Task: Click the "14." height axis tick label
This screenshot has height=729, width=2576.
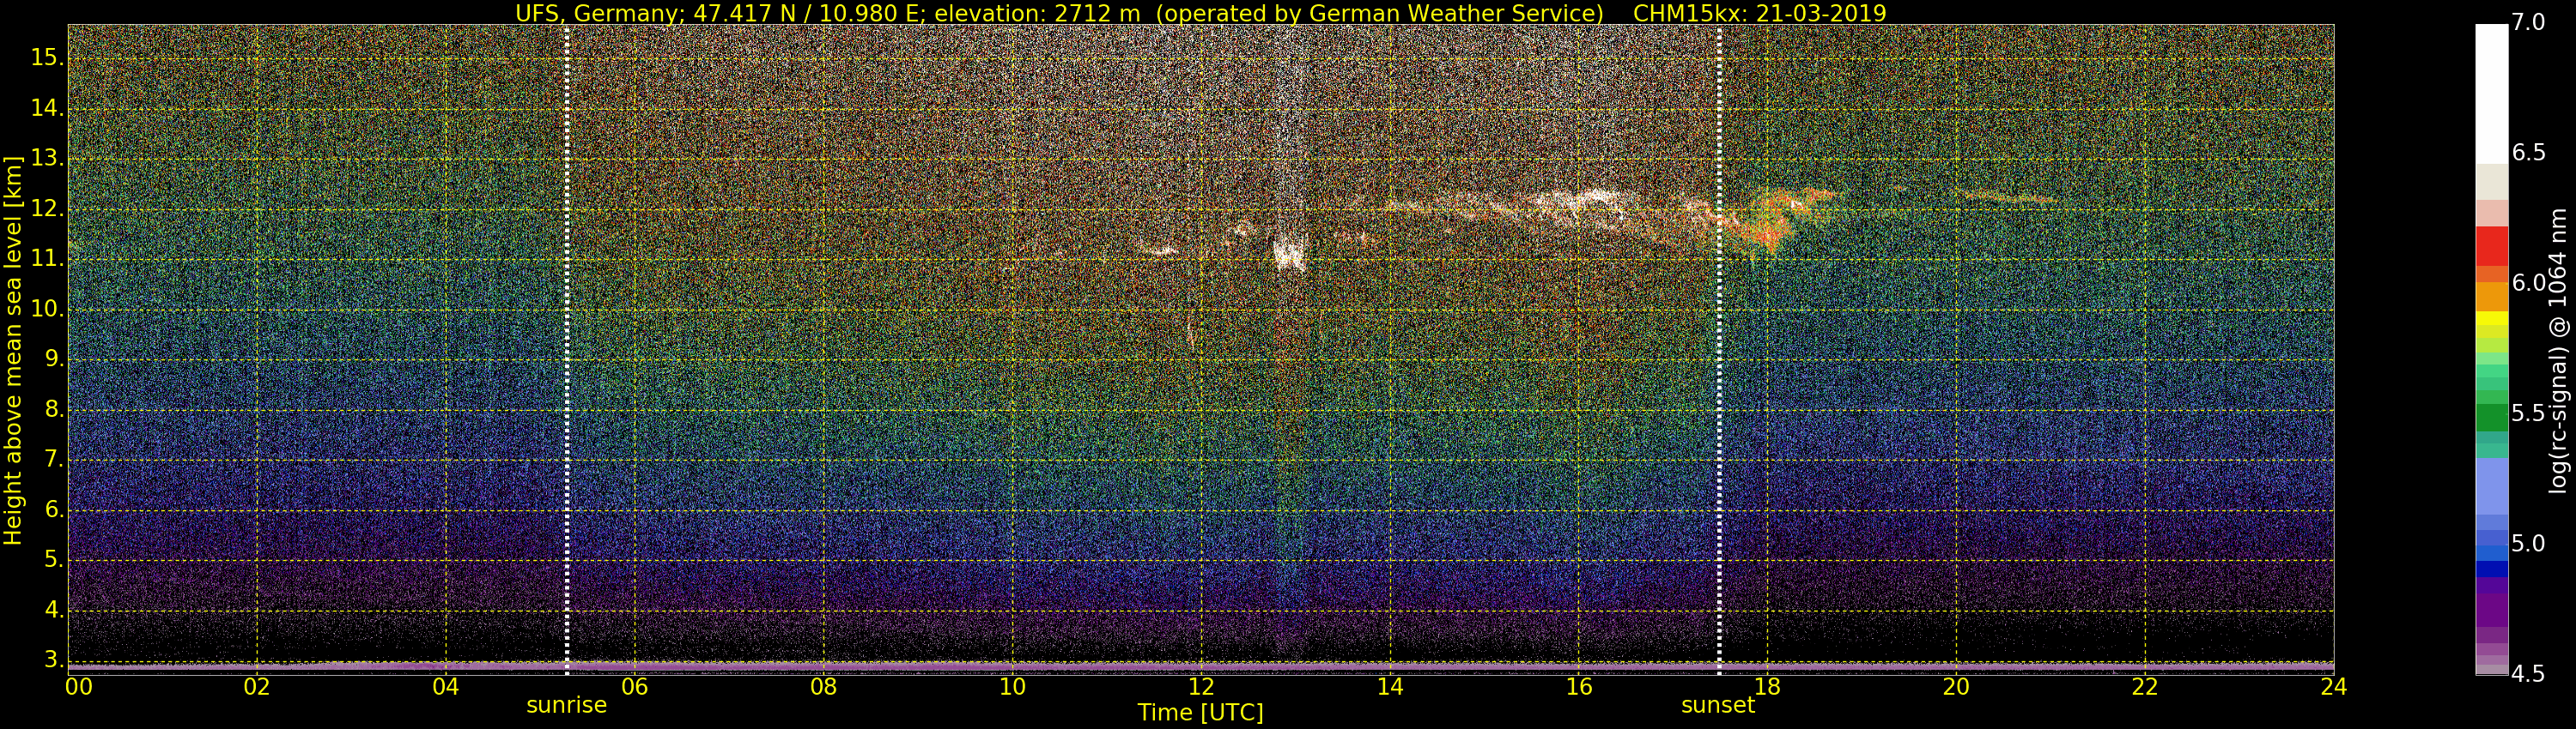Action: point(47,108)
